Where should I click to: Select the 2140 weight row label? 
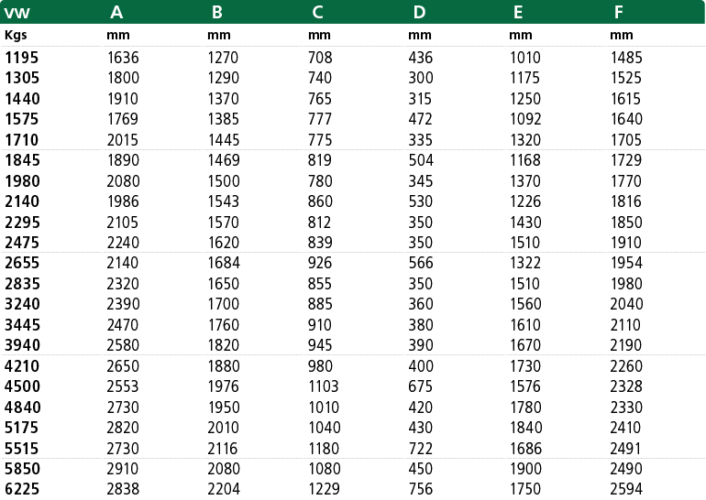[22, 201]
